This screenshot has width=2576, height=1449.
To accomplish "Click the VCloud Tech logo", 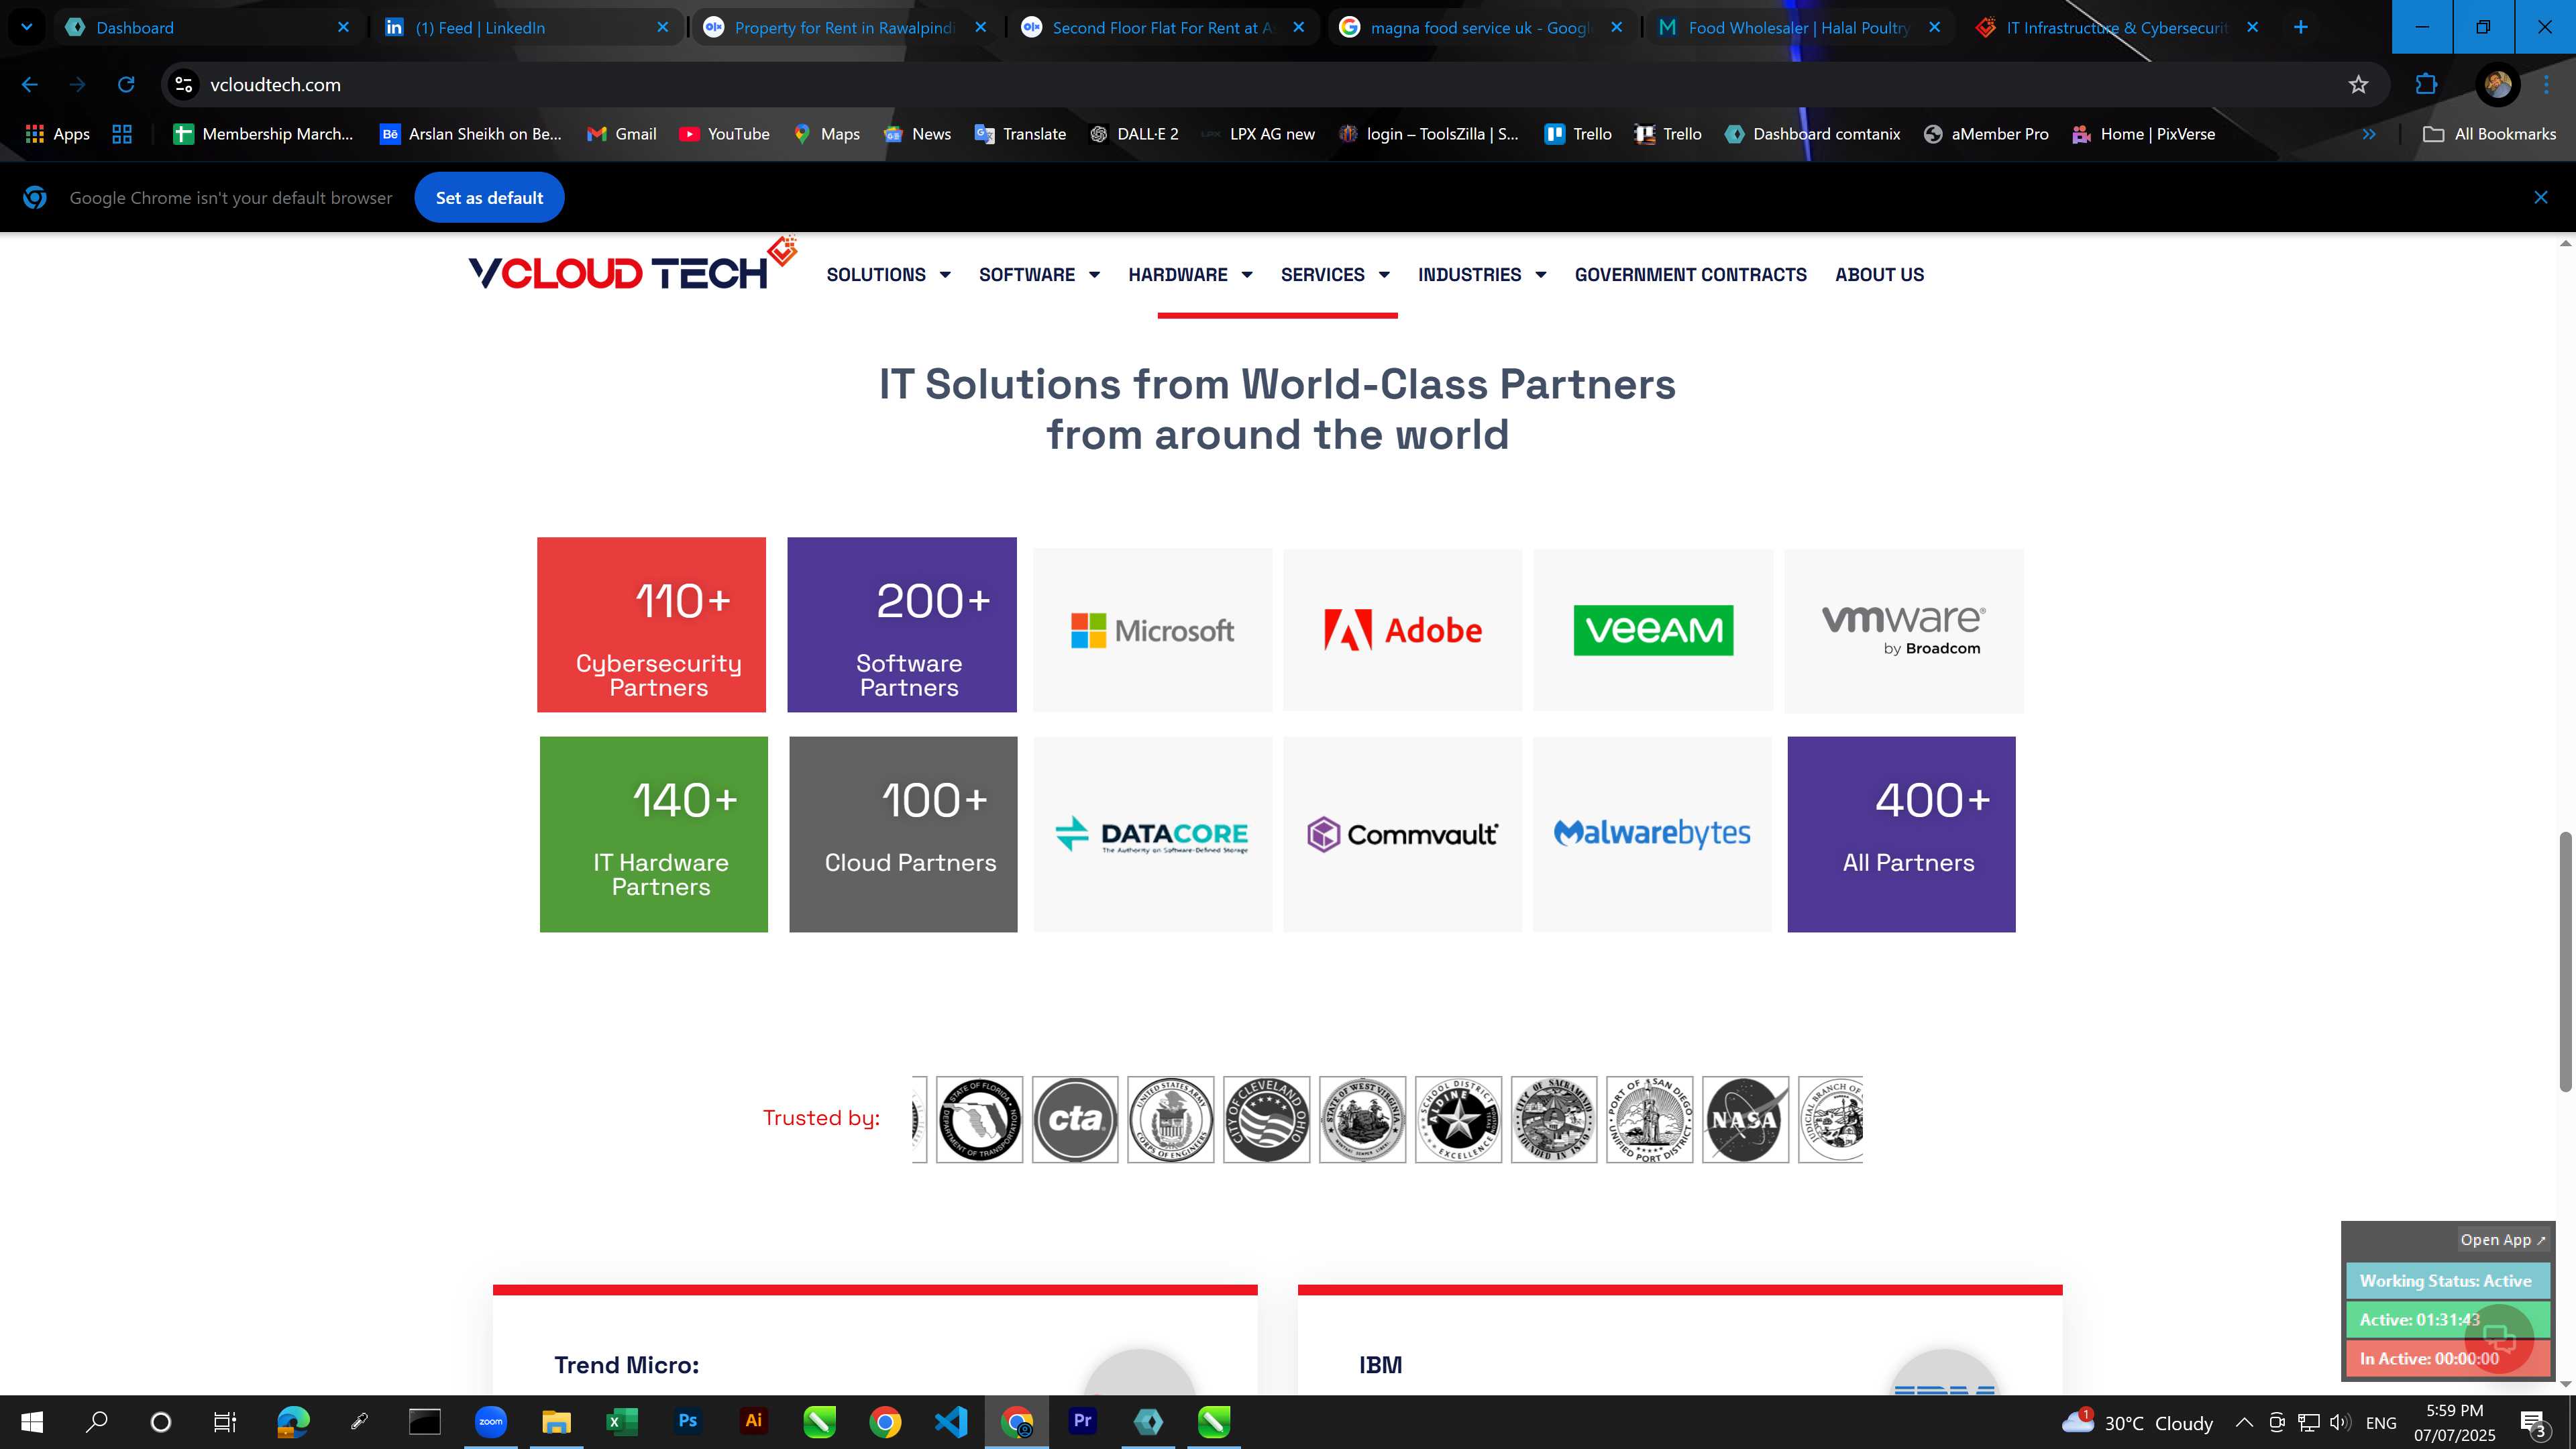I will (x=632, y=265).
